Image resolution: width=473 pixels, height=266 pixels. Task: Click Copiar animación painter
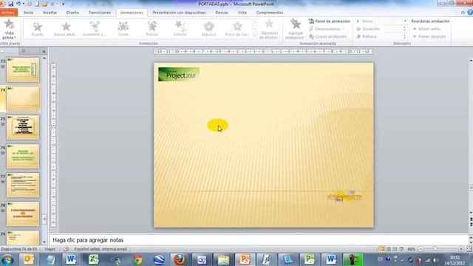click(x=327, y=36)
